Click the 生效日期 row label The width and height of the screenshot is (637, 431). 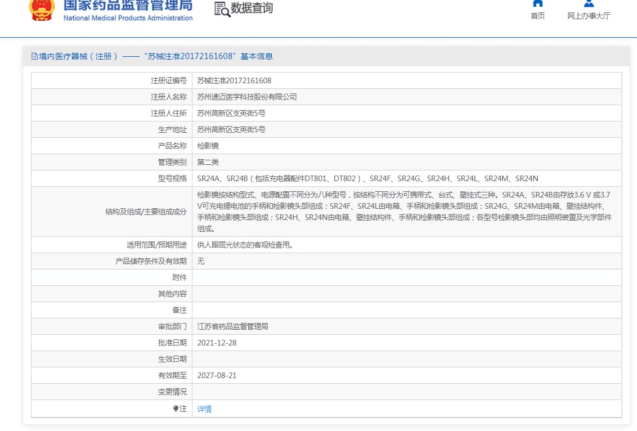point(172,359)
